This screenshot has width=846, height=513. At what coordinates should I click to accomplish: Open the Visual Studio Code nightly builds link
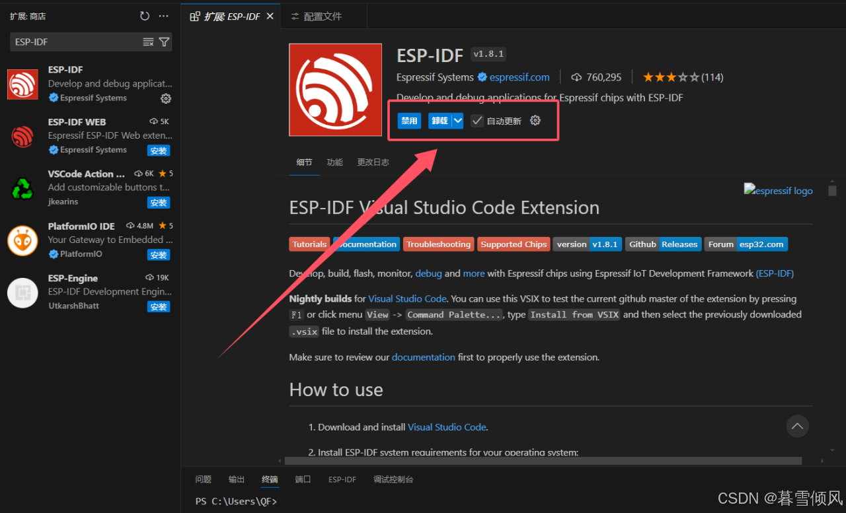407,299
